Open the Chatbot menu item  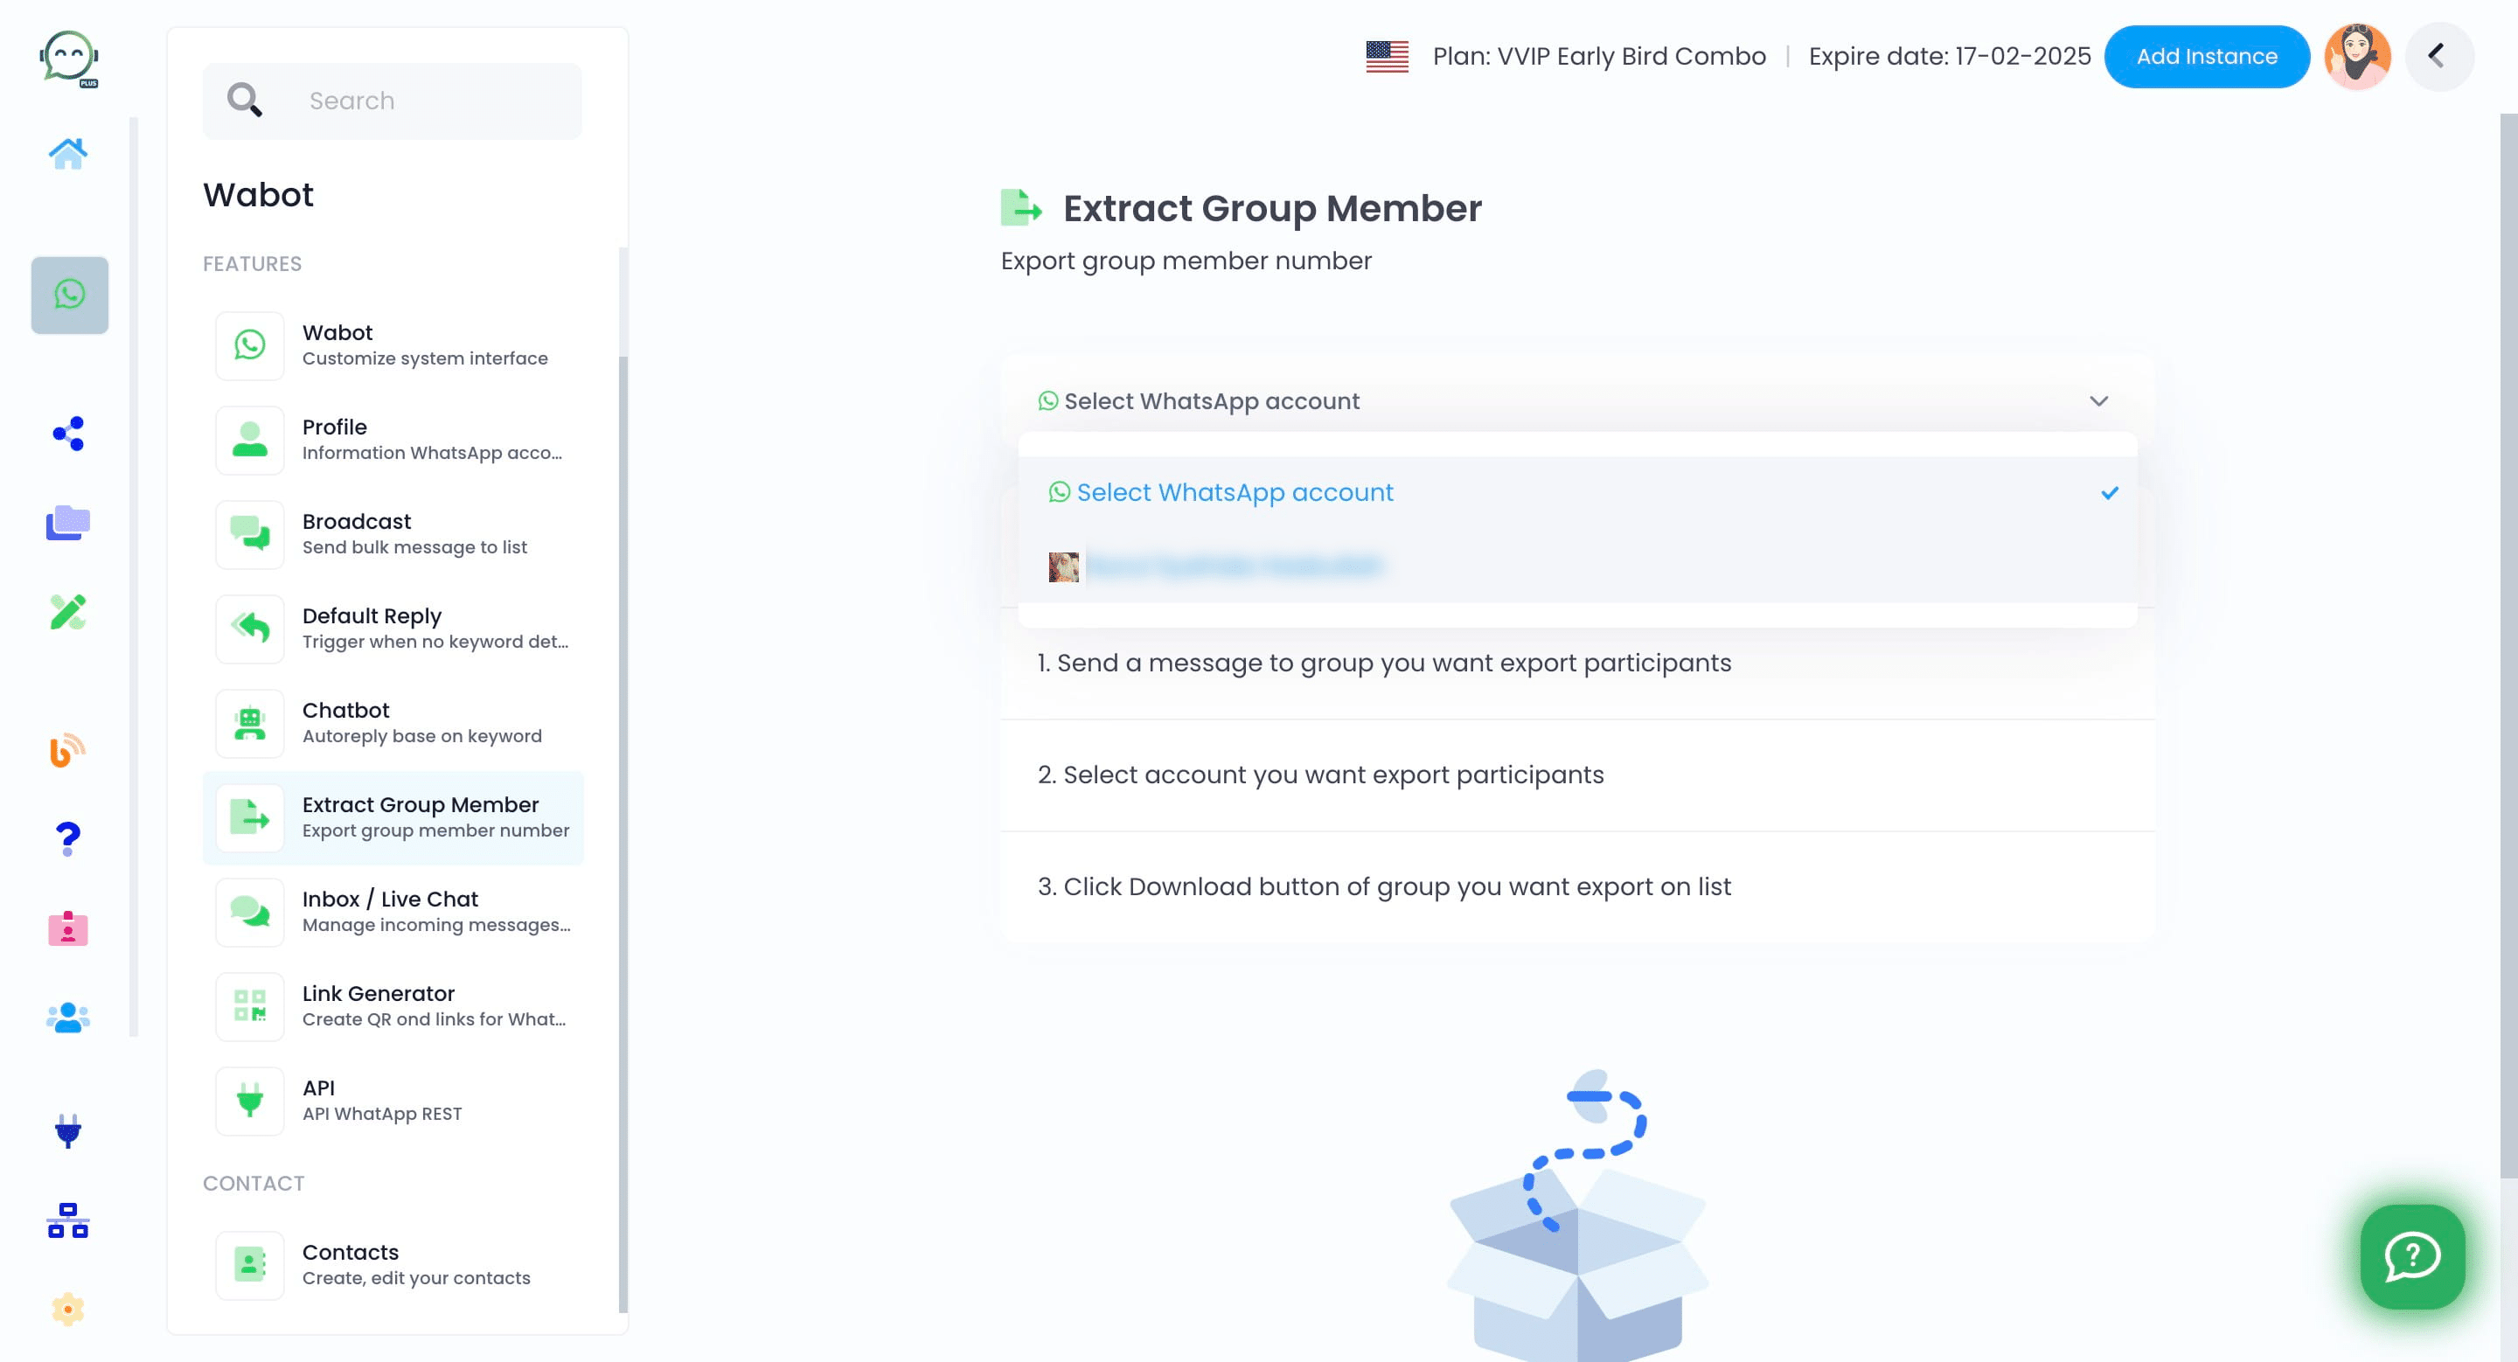tap(393, 722)
